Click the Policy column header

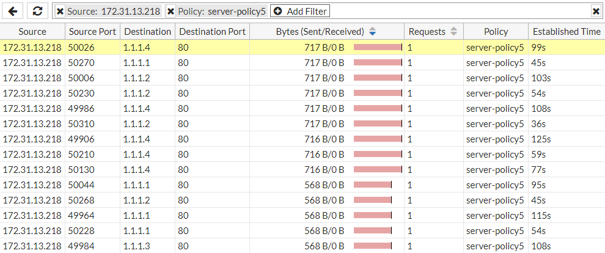[496, 32]
